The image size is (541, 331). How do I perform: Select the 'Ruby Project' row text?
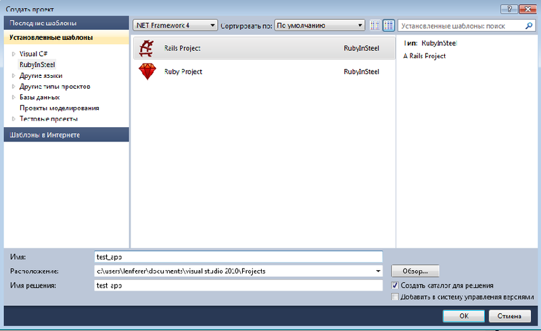[x=183, y=72]
